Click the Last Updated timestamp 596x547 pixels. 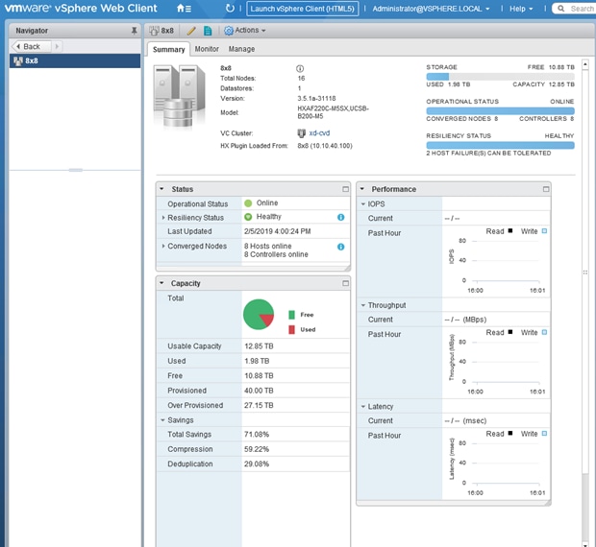(x=277, y=231)
